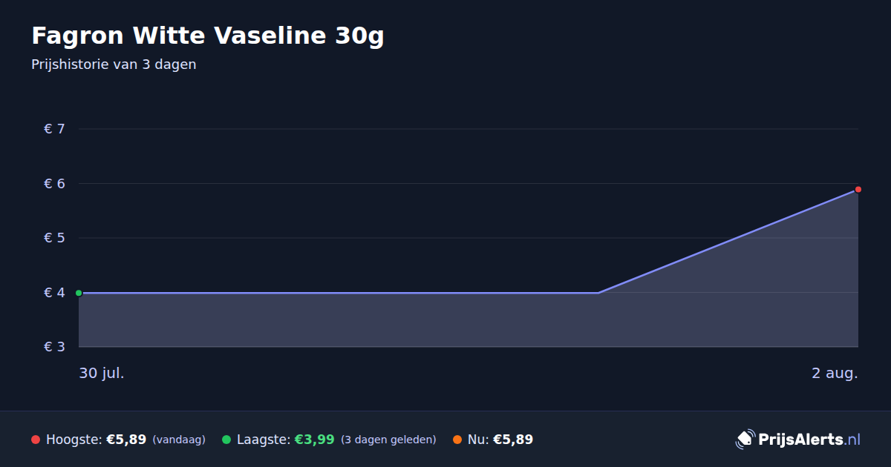
Task: Click the € 4 axis label
Action: point(54,293)
